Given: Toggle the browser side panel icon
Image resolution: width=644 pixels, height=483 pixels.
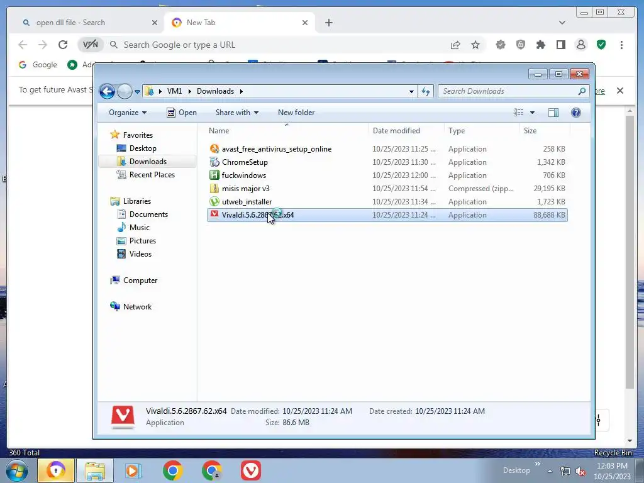Looking at the screenshot, I should (560, 45).
